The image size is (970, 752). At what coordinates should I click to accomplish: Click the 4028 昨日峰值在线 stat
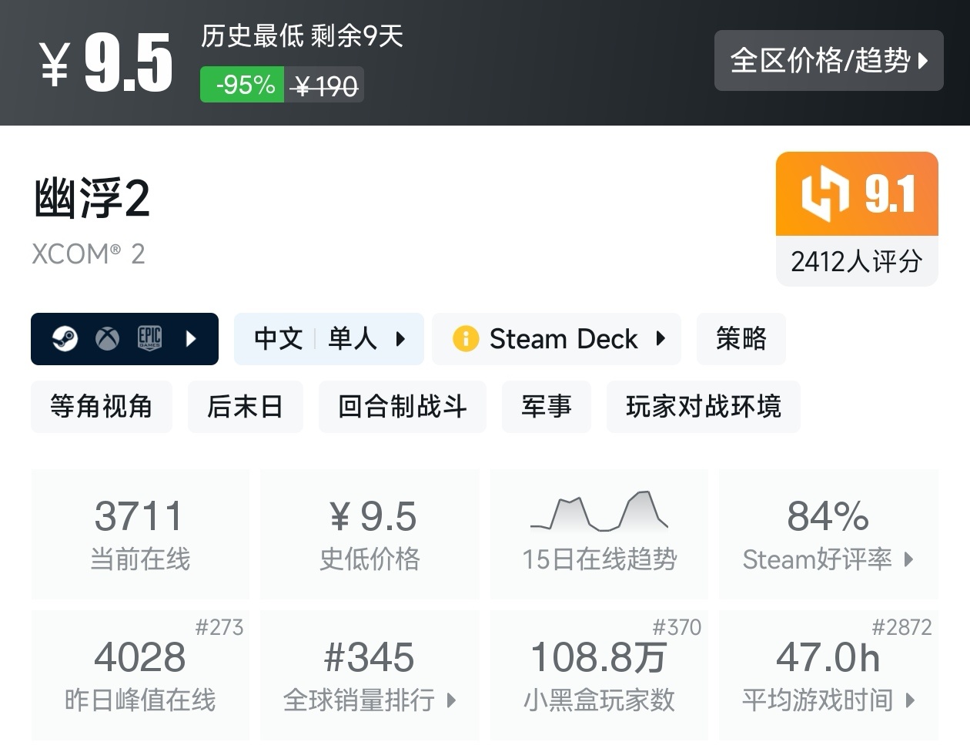pyautogui.click(x=140, y=675)
